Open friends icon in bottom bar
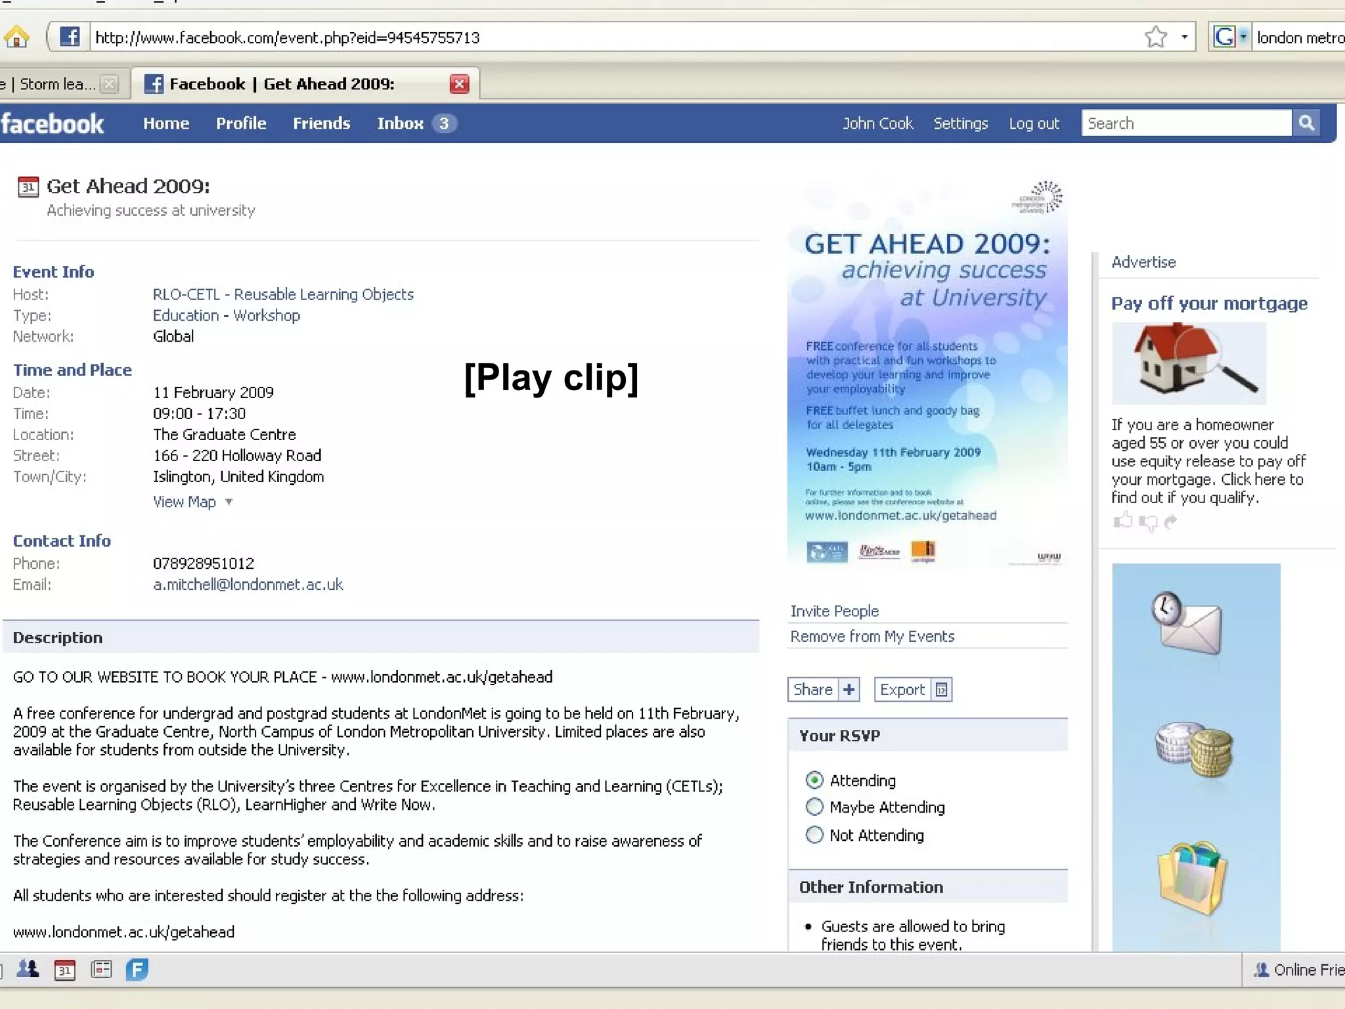This screenshot has width=1345, height=1009. pos(28,969)
